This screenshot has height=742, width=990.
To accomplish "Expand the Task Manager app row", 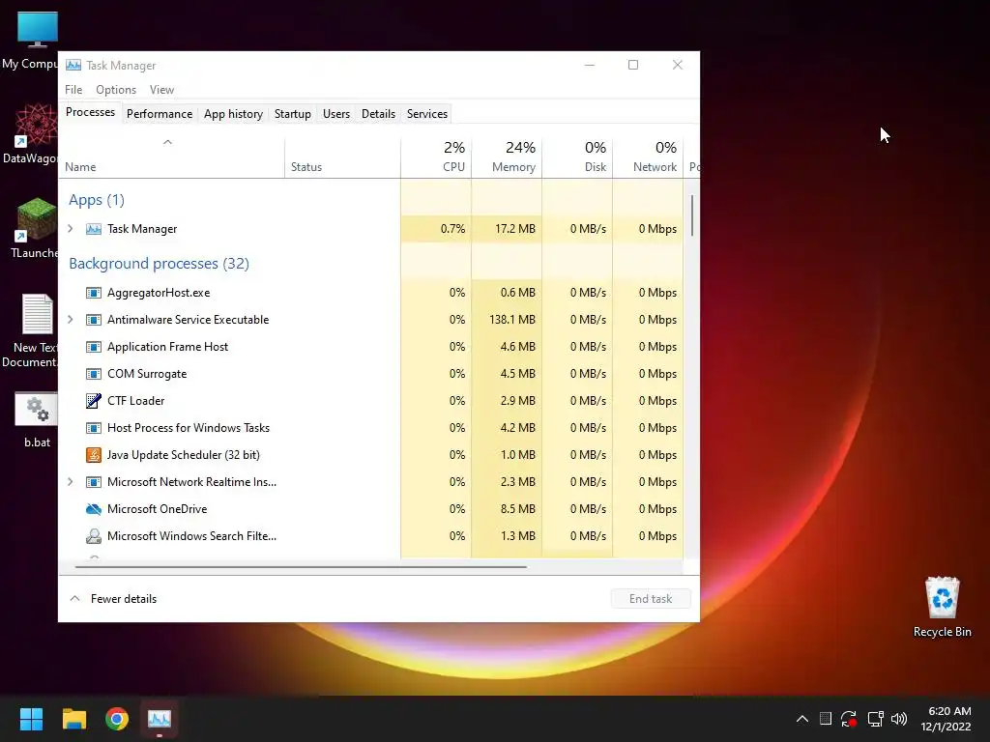I will 71,229.
